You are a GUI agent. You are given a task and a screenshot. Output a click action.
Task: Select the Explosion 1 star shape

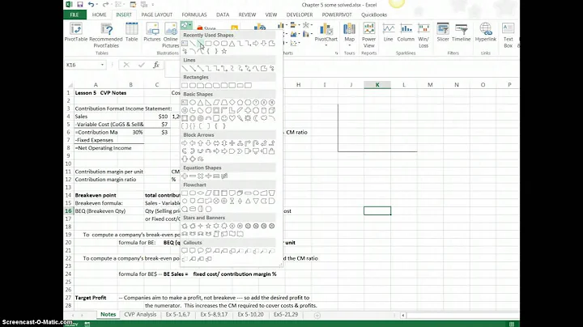(x=185, y=226)
